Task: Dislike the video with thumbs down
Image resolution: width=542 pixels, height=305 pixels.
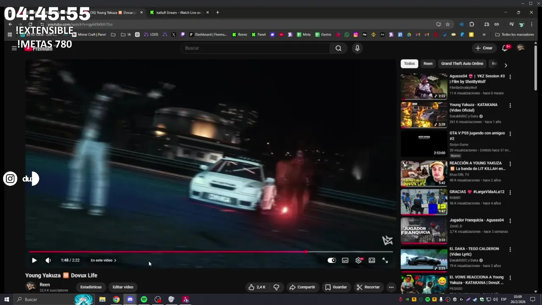Action: pos(277,287)
